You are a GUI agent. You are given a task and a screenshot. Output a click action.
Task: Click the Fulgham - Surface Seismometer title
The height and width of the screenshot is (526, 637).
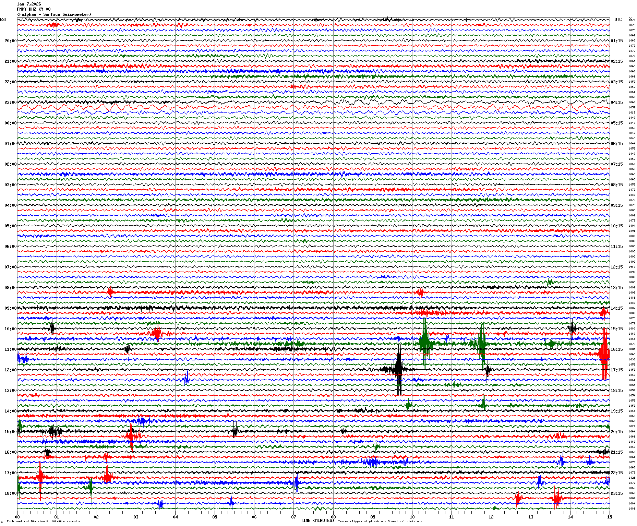tap(54, 14)
